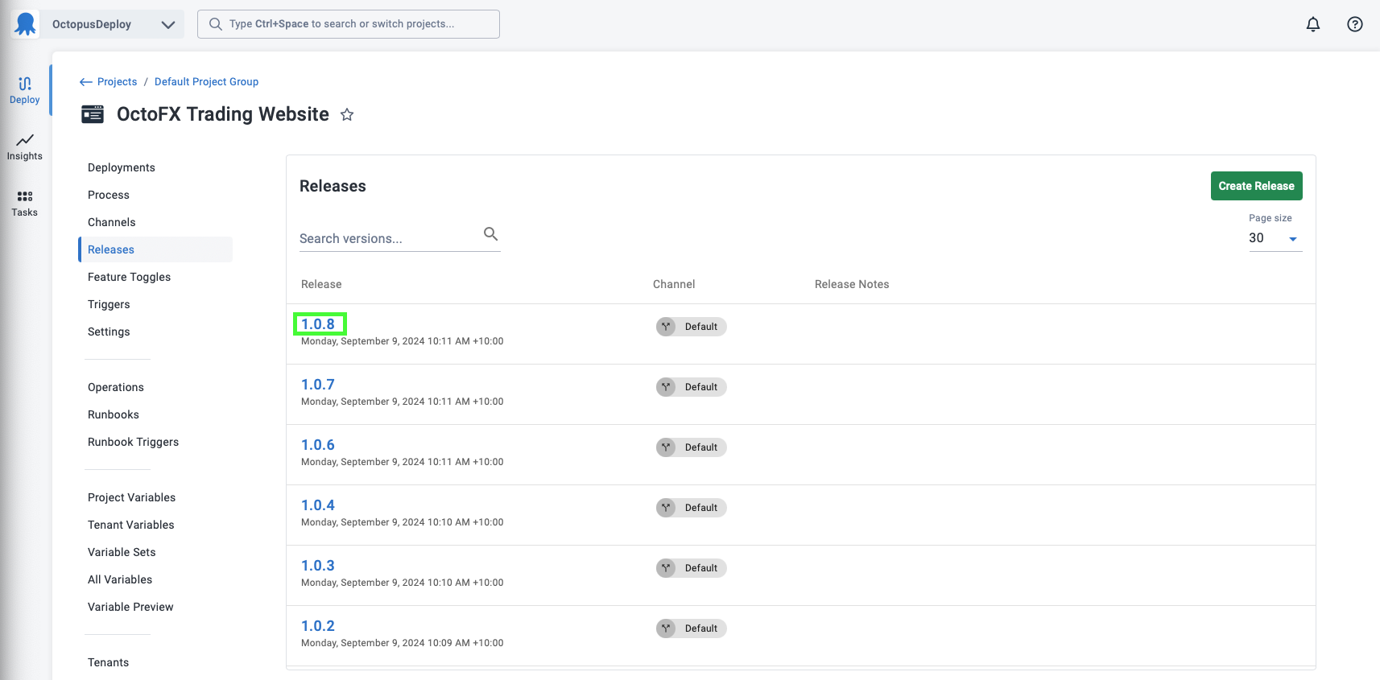Viewport: 1380px width, 680px height.
Task: Open Feature Toggles in the project menu
Action: point(130,277)
